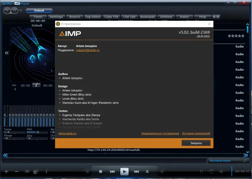Click the AIMP logo in the dialog

70,34
